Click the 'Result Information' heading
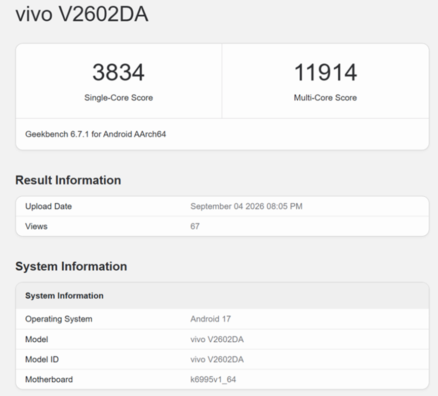 (x=68, y=180)
